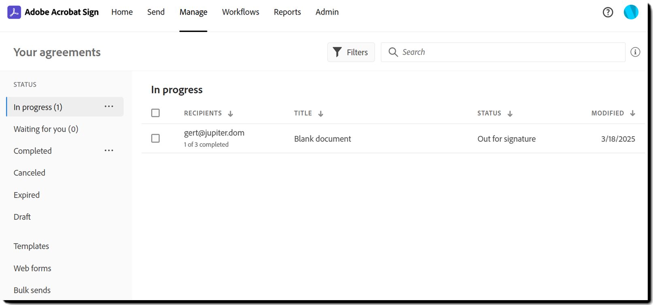Open the Reports tab
This screenshot has width=653, height=305.
[287, 12]
